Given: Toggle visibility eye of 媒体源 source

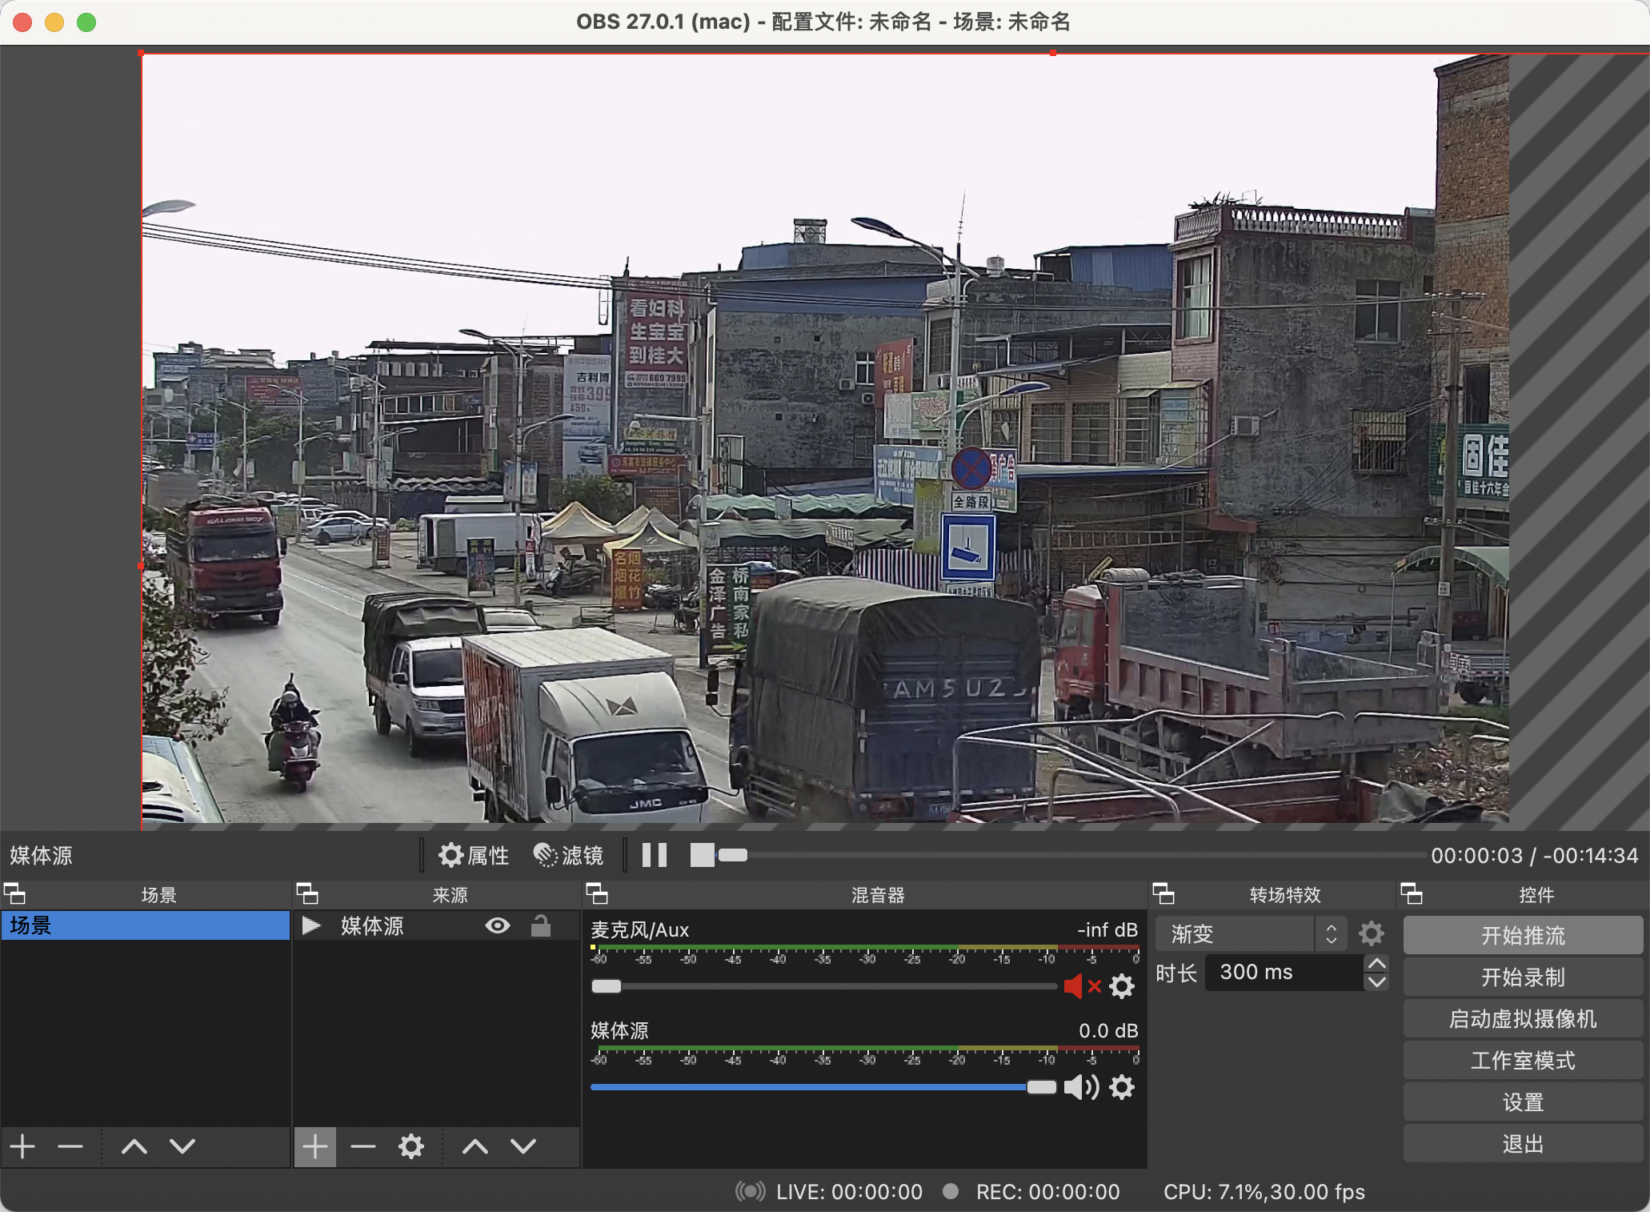Looking at the screenshot, I should [x=498, y=926].
